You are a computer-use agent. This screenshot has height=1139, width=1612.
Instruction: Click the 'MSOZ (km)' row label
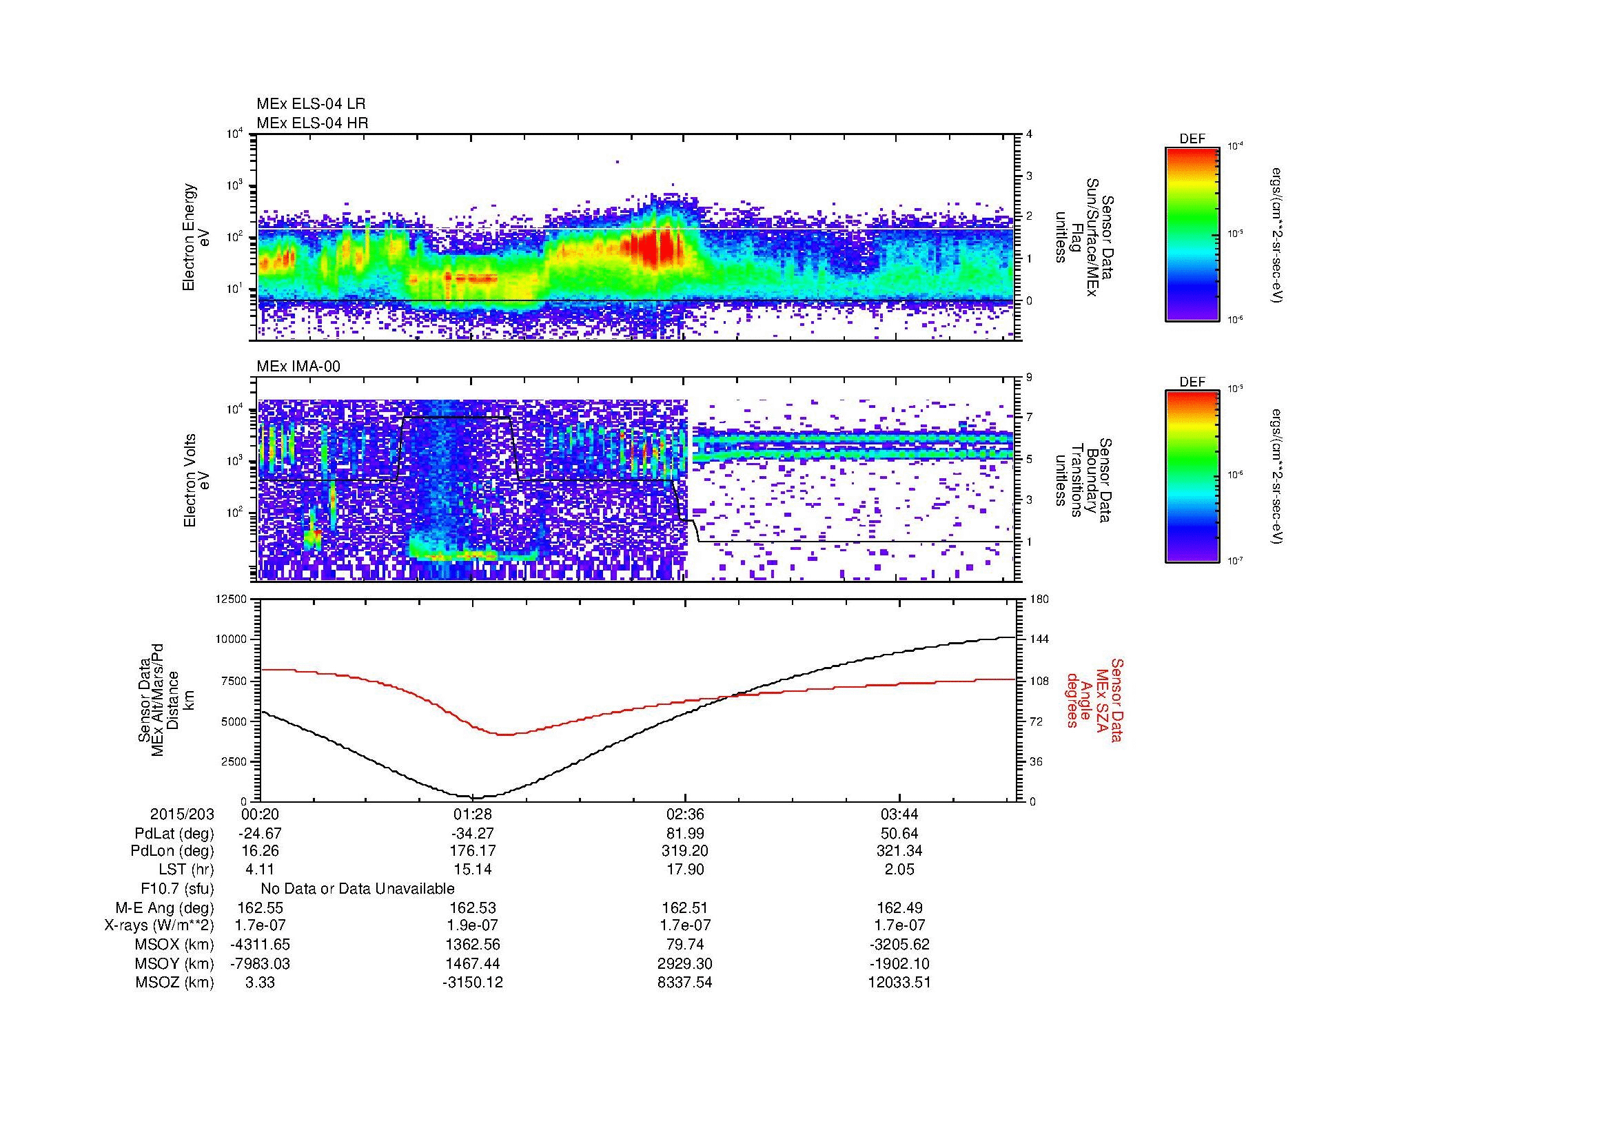(174, 983)
